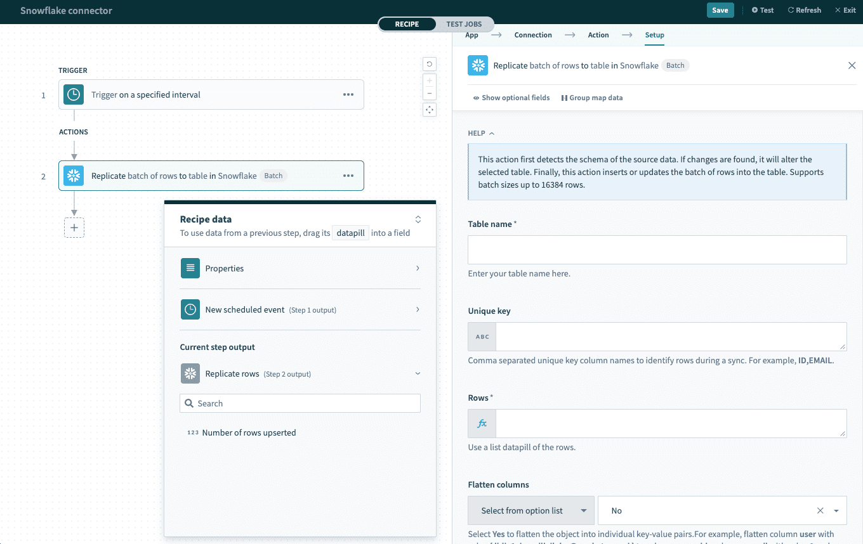Click Group map data

coord(592,98)
